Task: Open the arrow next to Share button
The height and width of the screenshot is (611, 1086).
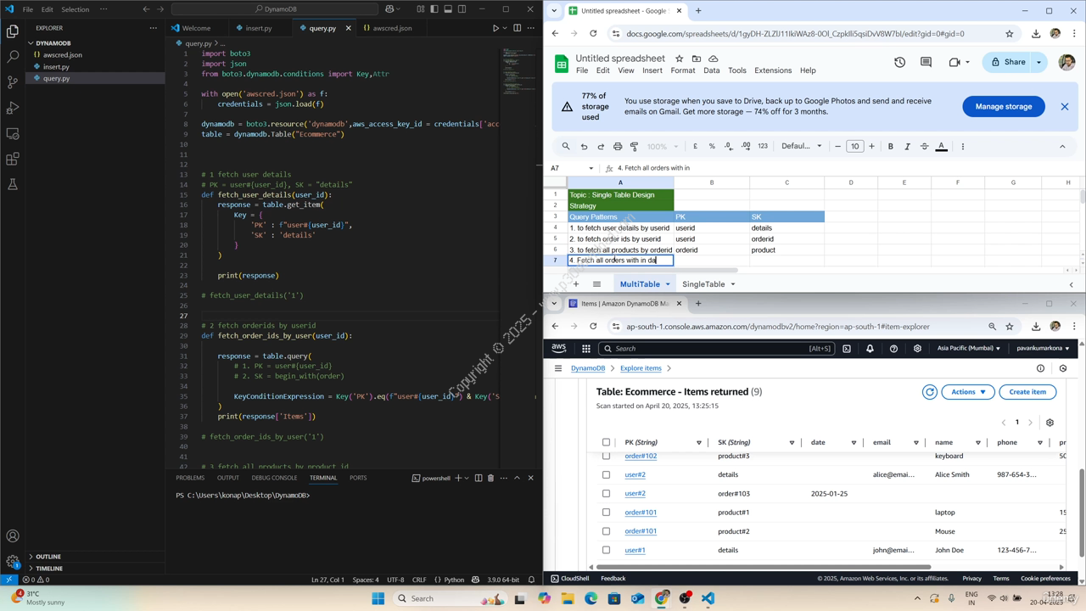Action: (1038, 62)
